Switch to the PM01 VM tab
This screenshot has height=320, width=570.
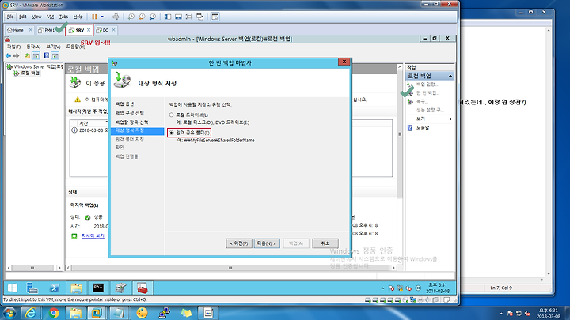point(47,30)
